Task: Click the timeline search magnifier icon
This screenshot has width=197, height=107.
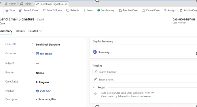Action: click(96, 72)
